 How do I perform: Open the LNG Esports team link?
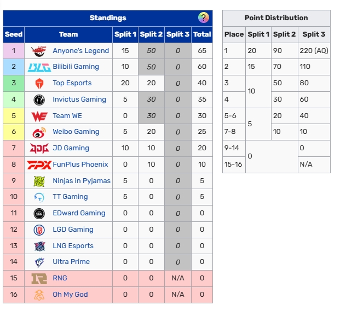(73, 246)
